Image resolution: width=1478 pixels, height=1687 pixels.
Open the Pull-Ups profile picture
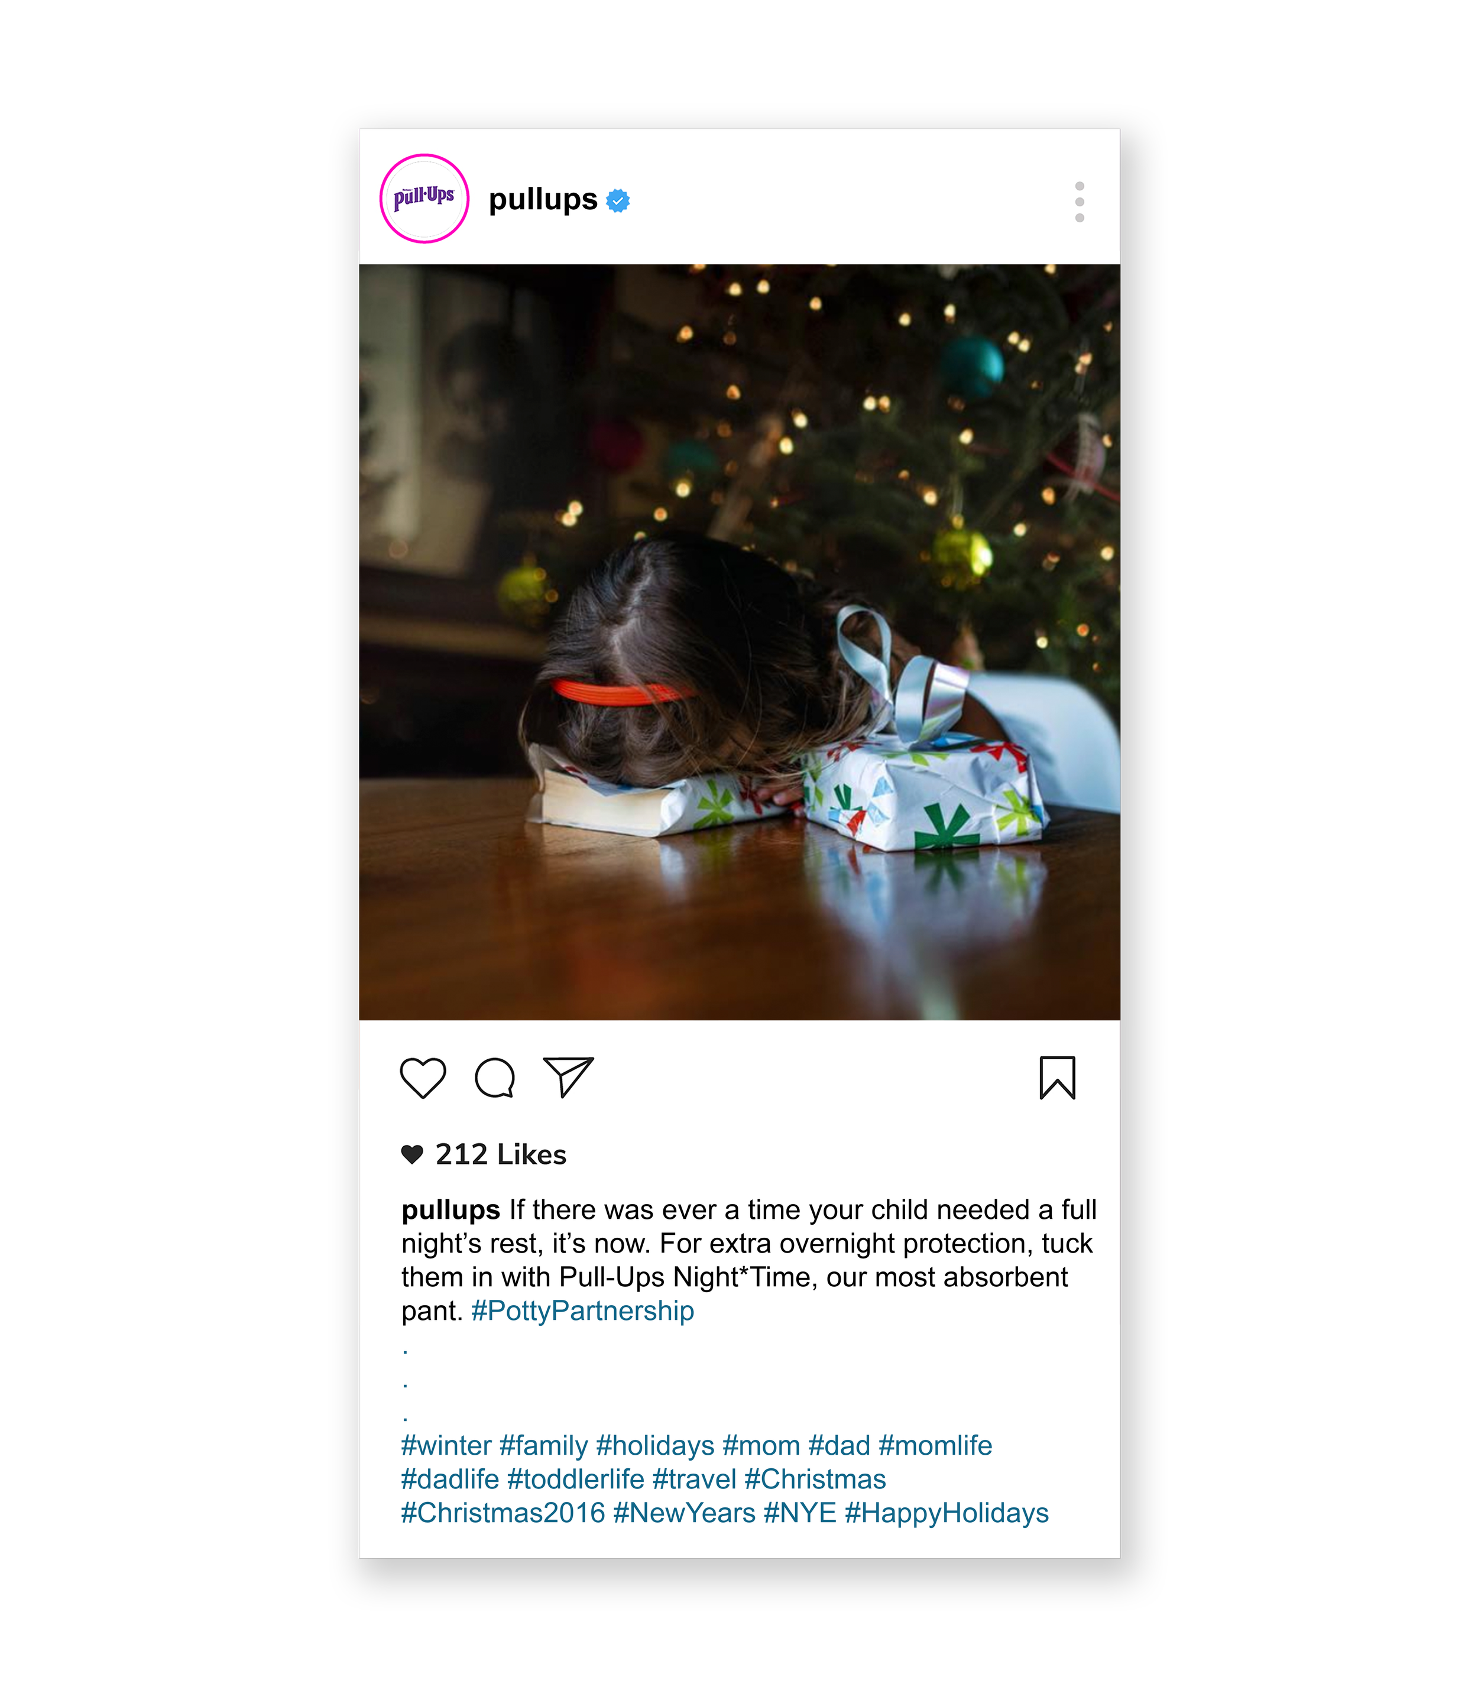tap(424, 199)
